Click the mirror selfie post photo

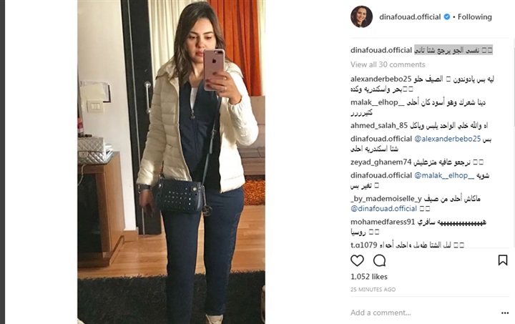click(171, 162)
